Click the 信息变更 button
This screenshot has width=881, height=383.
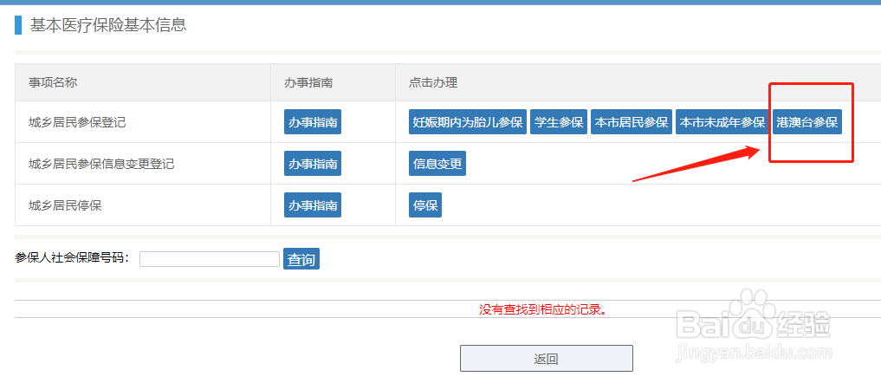pos(437,164)
